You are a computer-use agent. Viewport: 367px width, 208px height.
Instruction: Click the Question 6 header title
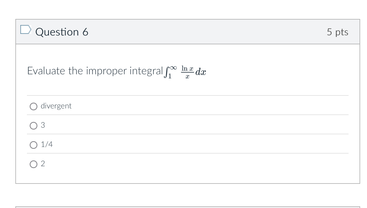[x=62, y=32]
